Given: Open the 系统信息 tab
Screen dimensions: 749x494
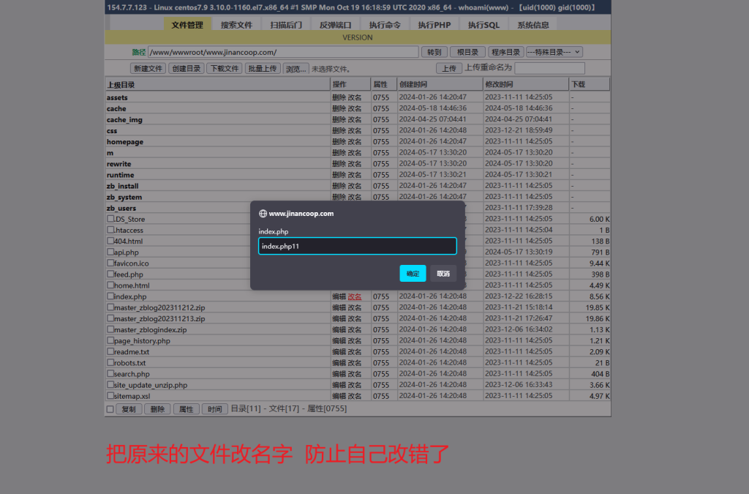Looking at the screenshot, I should 533,25.
